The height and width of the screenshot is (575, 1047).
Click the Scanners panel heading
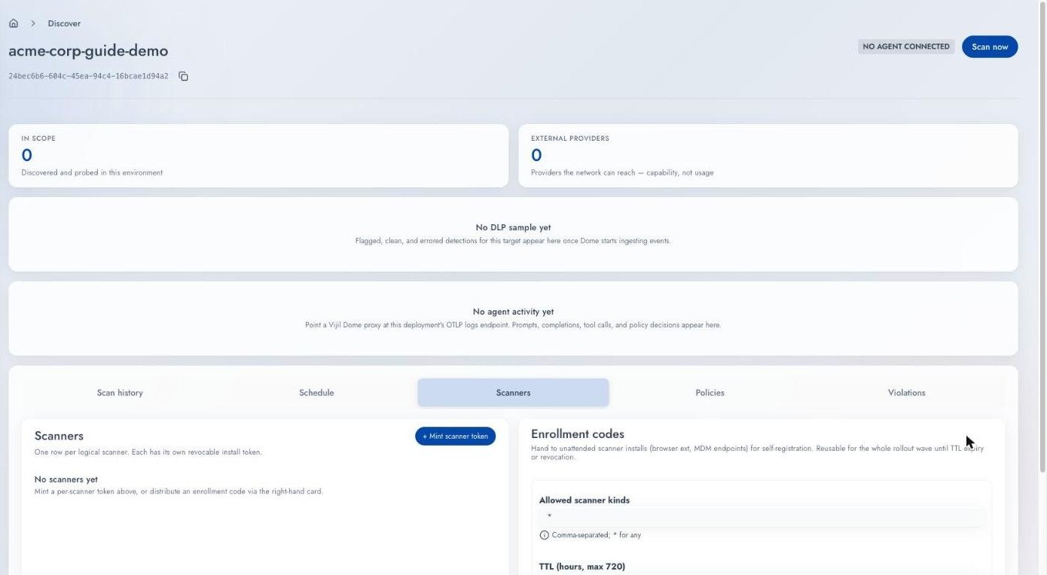59,436
